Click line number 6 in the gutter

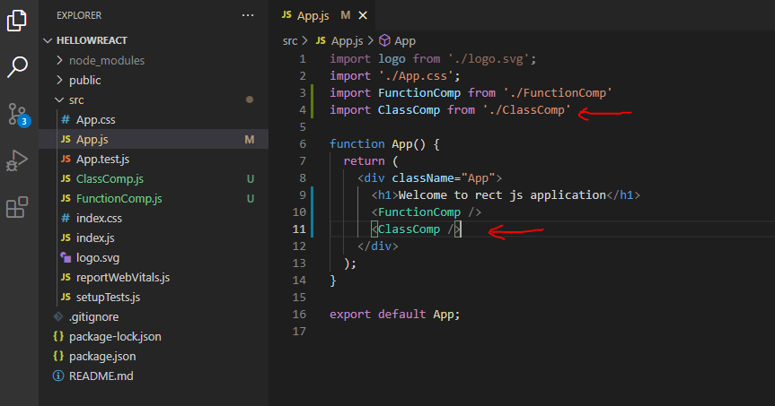click(x=303, y=143)
